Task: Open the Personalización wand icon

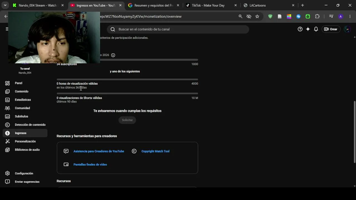Action: (x=8, y=141)
